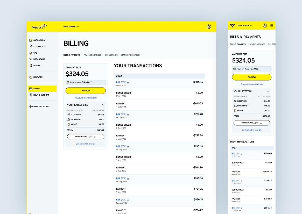Open the hamburger menu in the mobile view
Screen dimensions: 302x214
[271, 25]
